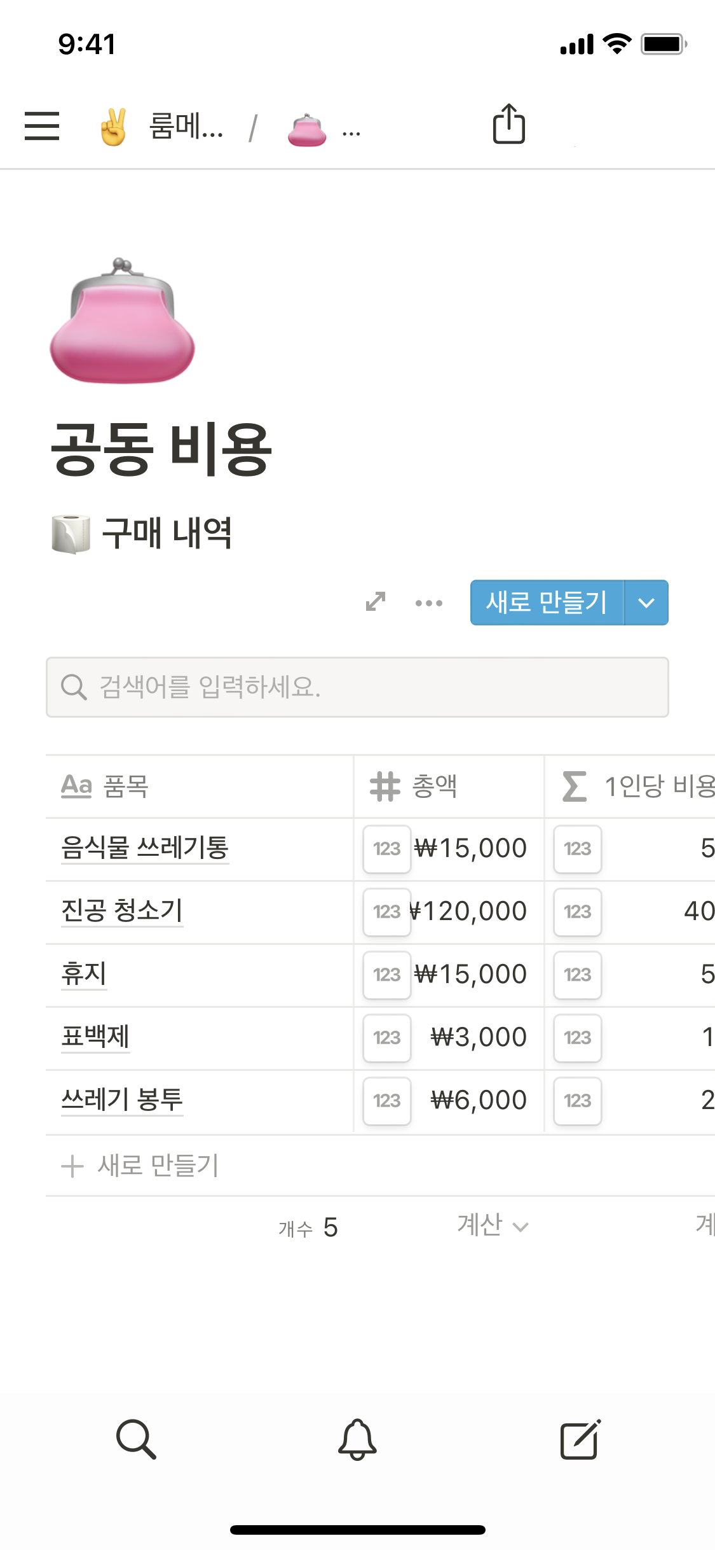Expand the database to full page
Image resolution: width=715 pixels, height=1550 pixels.
point(376,601)
